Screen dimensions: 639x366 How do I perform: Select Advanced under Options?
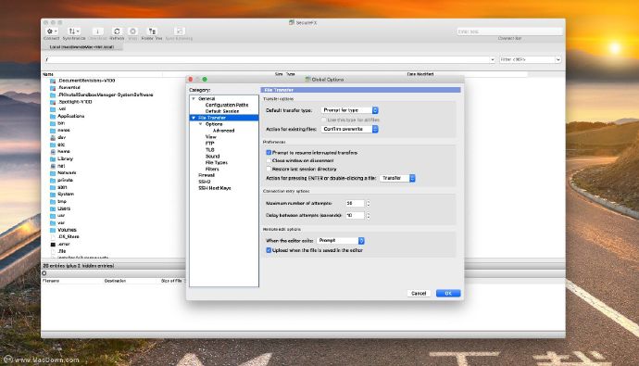[x=224, y=131]
